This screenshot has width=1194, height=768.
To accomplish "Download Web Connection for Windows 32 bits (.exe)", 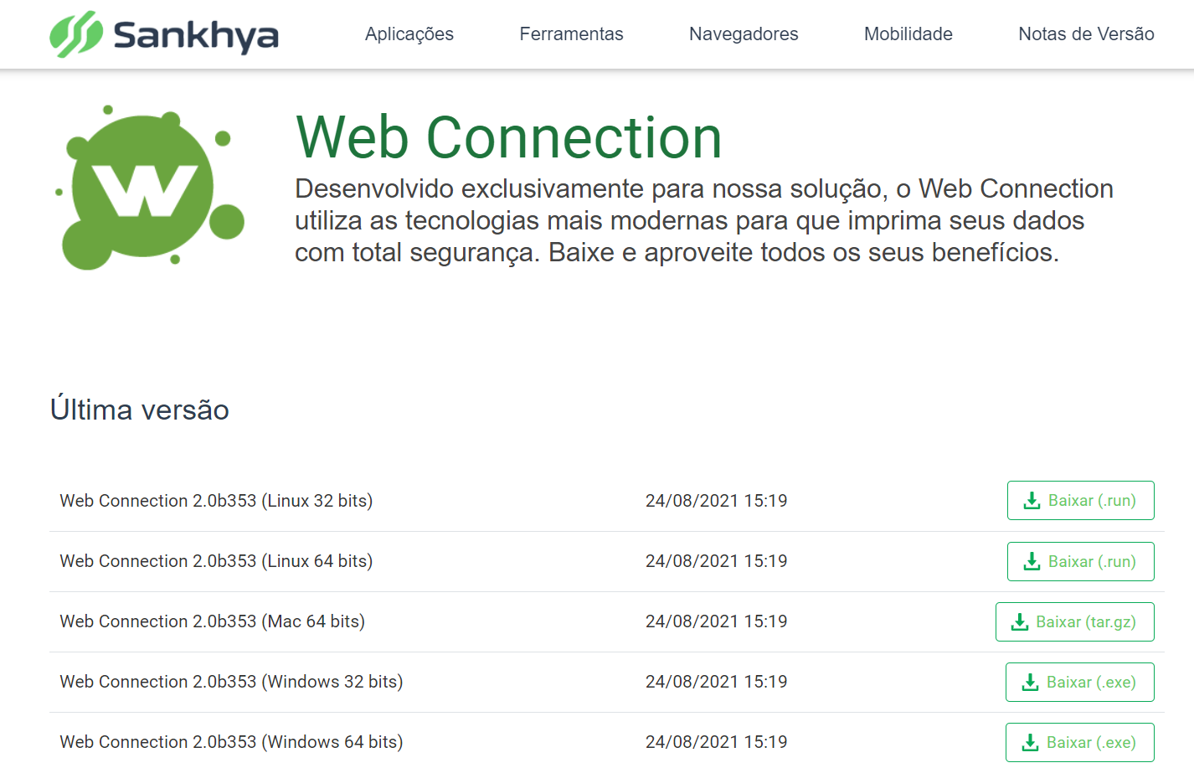I will [x=1079, y=682].
